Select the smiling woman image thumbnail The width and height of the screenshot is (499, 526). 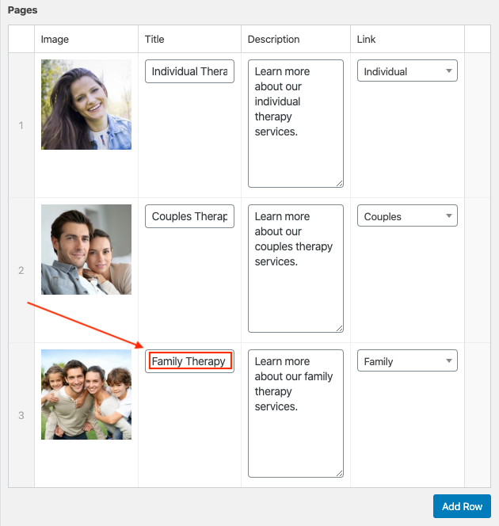click(86, 105)
